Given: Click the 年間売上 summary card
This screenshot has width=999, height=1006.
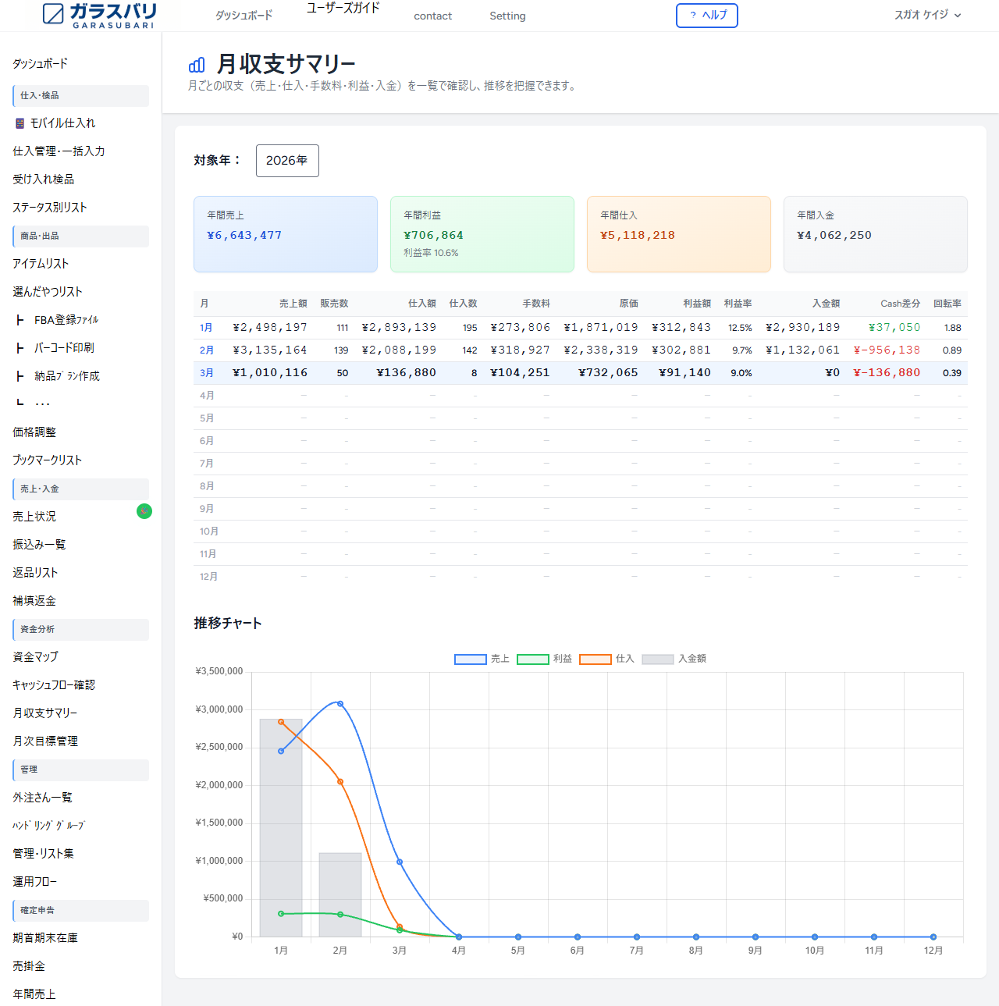Looking at the screenshot, I should click(x=286, y=234).
